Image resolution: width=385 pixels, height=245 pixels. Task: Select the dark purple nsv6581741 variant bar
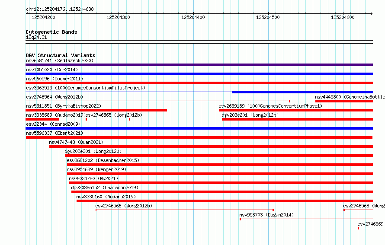coord(199,65)
